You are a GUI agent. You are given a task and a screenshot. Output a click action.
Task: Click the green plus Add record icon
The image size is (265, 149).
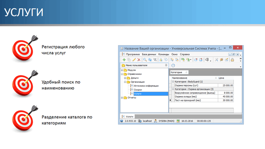tap(124, 60)
